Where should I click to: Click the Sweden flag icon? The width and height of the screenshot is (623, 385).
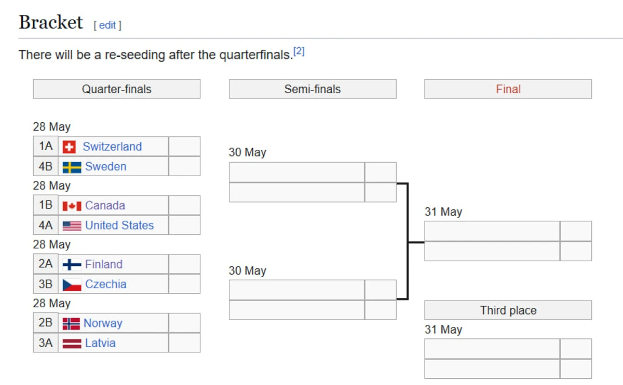72,167
